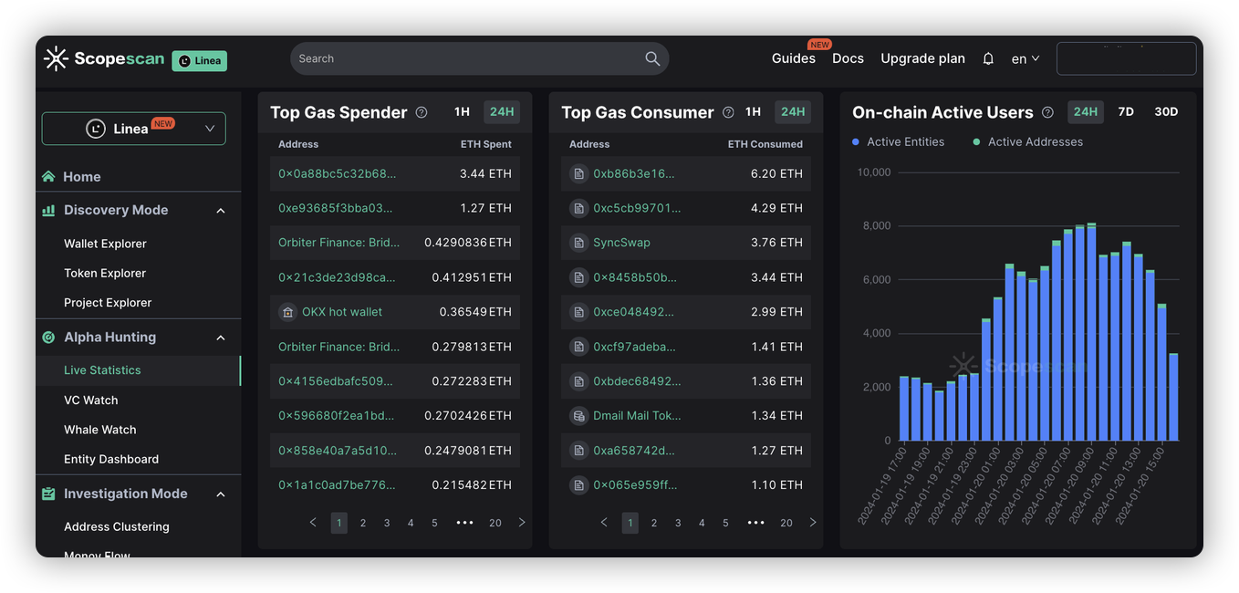The image size is (1239, 593).
Task: Focus the Search input field
Action: click(465, 58)
